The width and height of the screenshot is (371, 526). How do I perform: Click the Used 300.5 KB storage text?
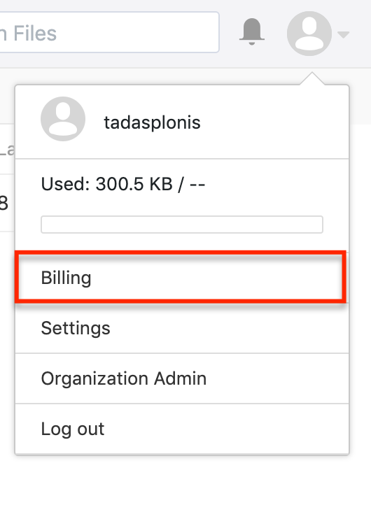coord(123,184)
